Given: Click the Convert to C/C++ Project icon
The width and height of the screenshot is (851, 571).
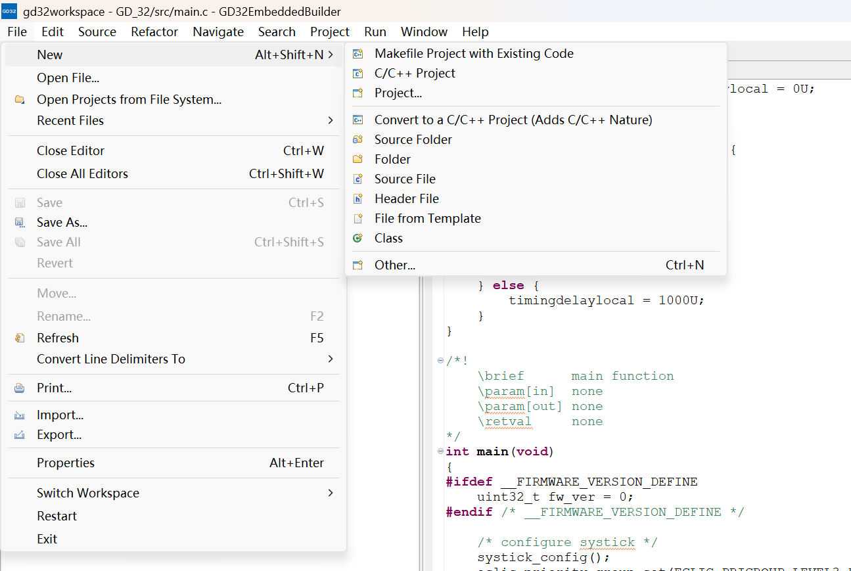Looking at the screenshot, I should click(x=357, y=120).
